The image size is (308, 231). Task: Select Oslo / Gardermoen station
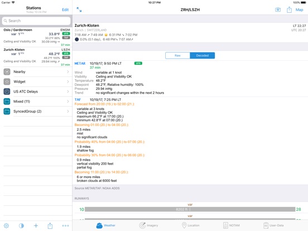pos(36,37)
